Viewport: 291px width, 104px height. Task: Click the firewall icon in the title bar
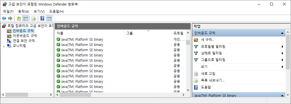(5, 4)
